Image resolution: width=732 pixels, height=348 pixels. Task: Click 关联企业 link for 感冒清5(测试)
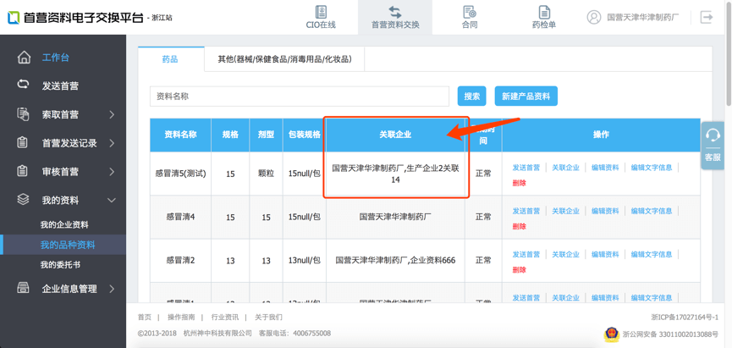[x=566, y=168]
